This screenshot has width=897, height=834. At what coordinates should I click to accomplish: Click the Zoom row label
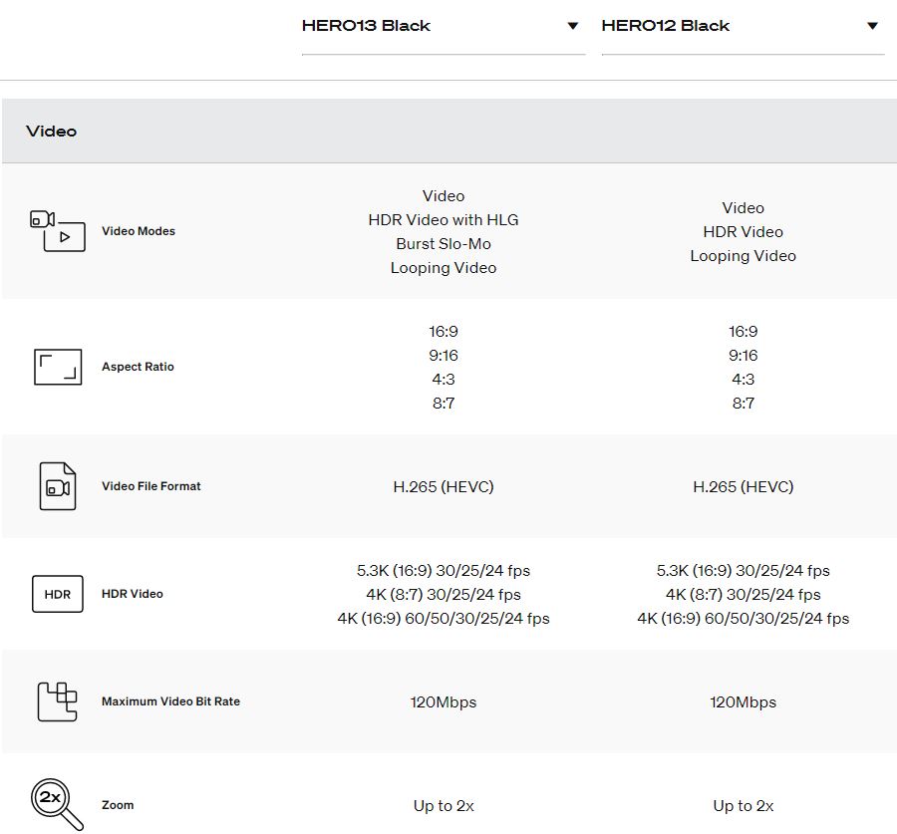tap(118, 805)
